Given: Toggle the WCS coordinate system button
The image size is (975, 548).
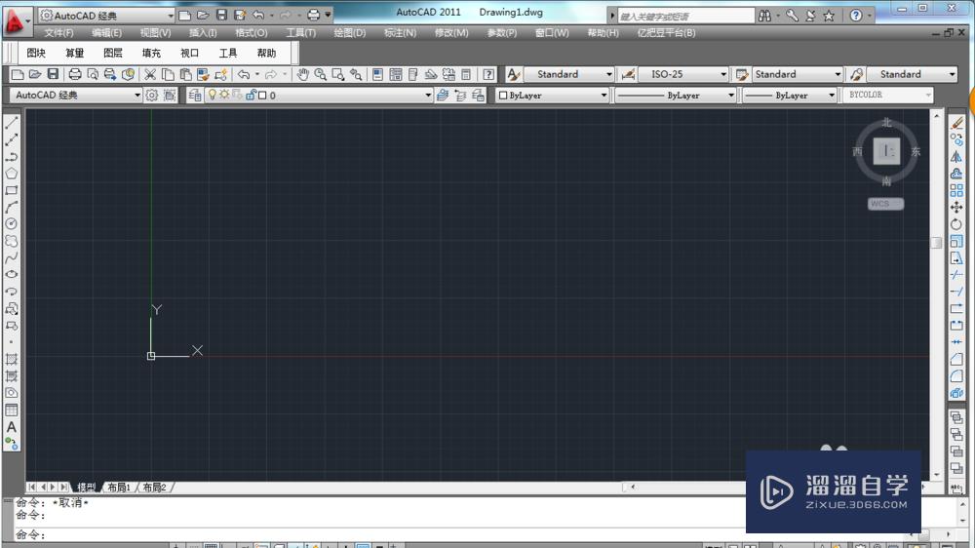Looking at the screenshot, I should click(x=885, y=204).
